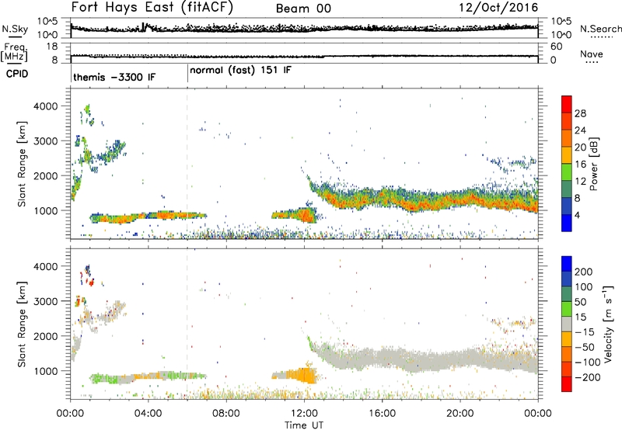Click 'normal (fast) 151 IF' text
622x430 pixels.
pos(240,71)
